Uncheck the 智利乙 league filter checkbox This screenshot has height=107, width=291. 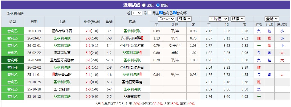(161, 13)
